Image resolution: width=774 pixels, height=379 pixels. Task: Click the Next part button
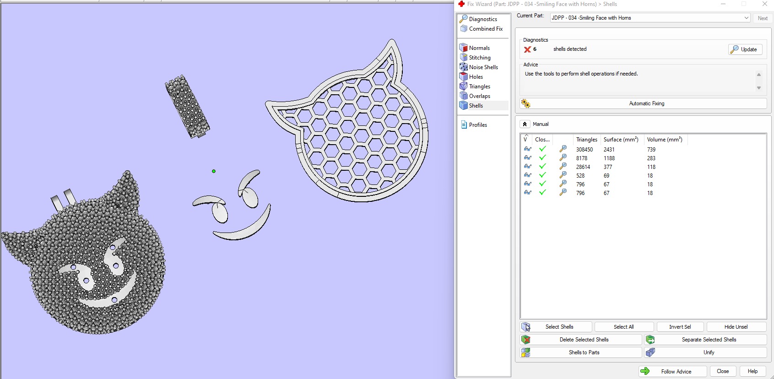[763, 18]
